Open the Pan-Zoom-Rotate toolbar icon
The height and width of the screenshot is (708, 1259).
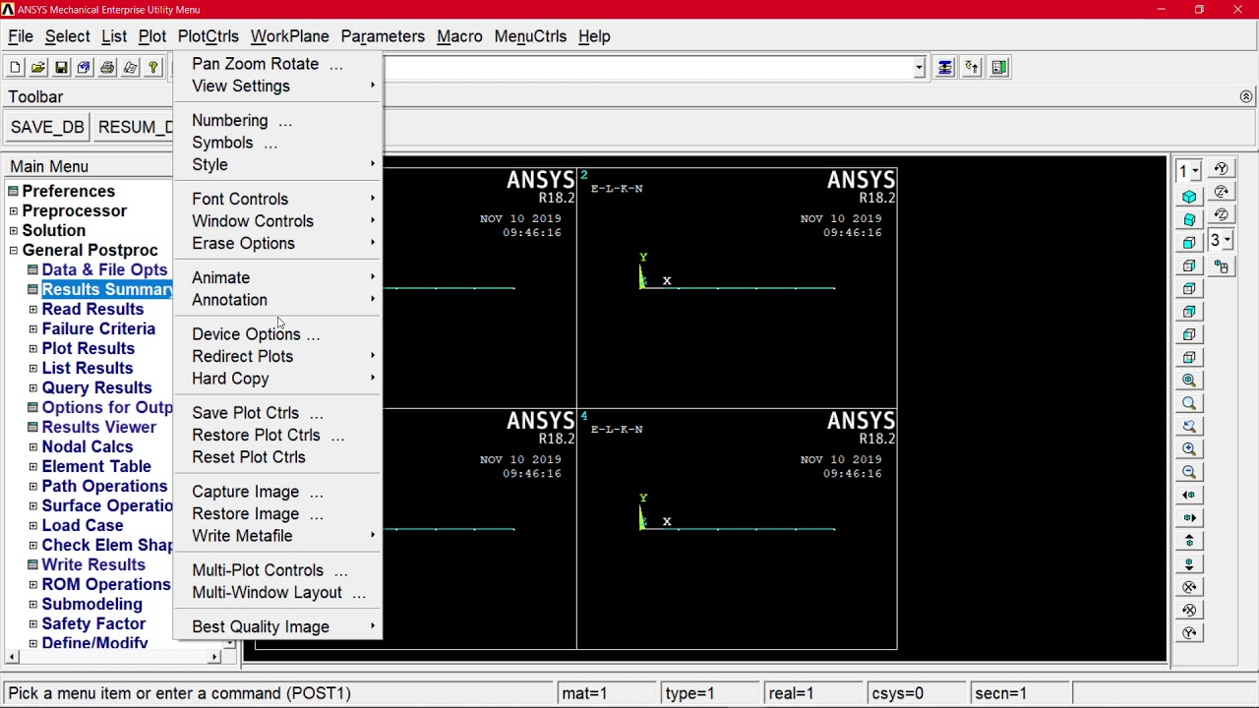click(x=84, y=68)
